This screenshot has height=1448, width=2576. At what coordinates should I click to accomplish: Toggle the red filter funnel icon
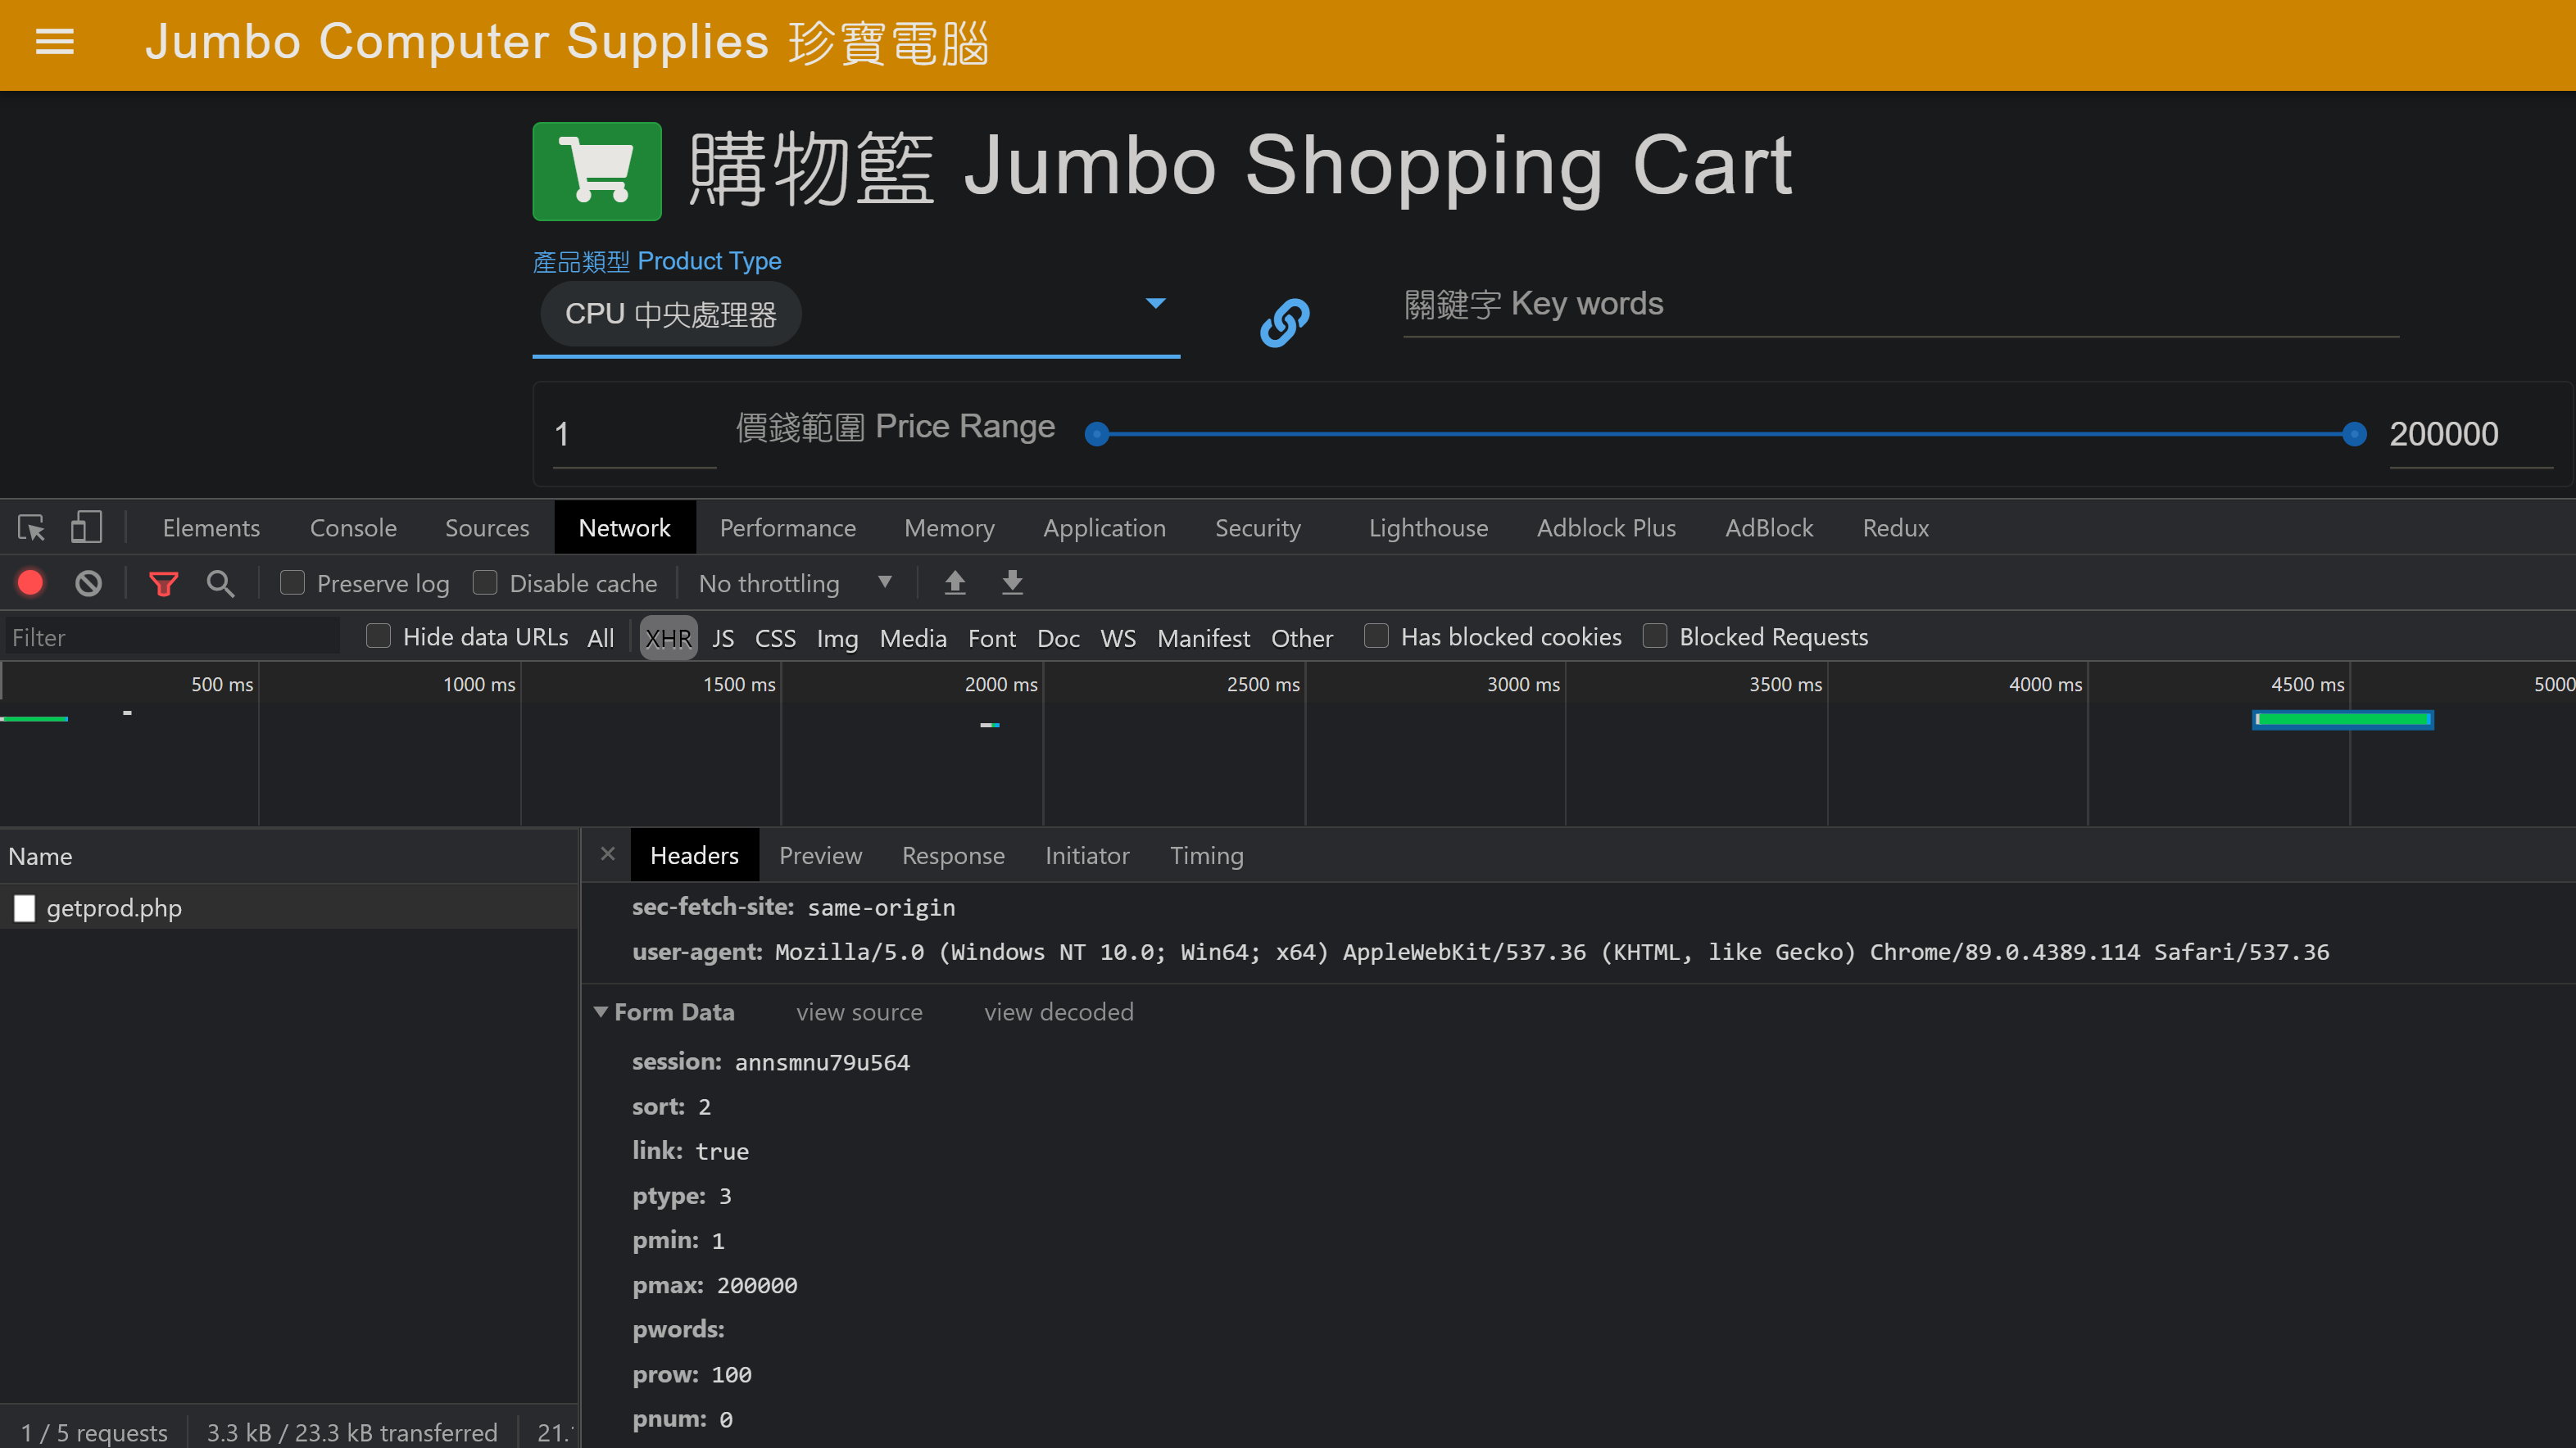click(164, 584)
